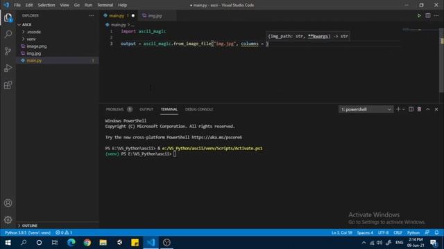Launch Microsoft Edge from taskbar
Screen dimensions: 444x249
[x=71, y=243]
